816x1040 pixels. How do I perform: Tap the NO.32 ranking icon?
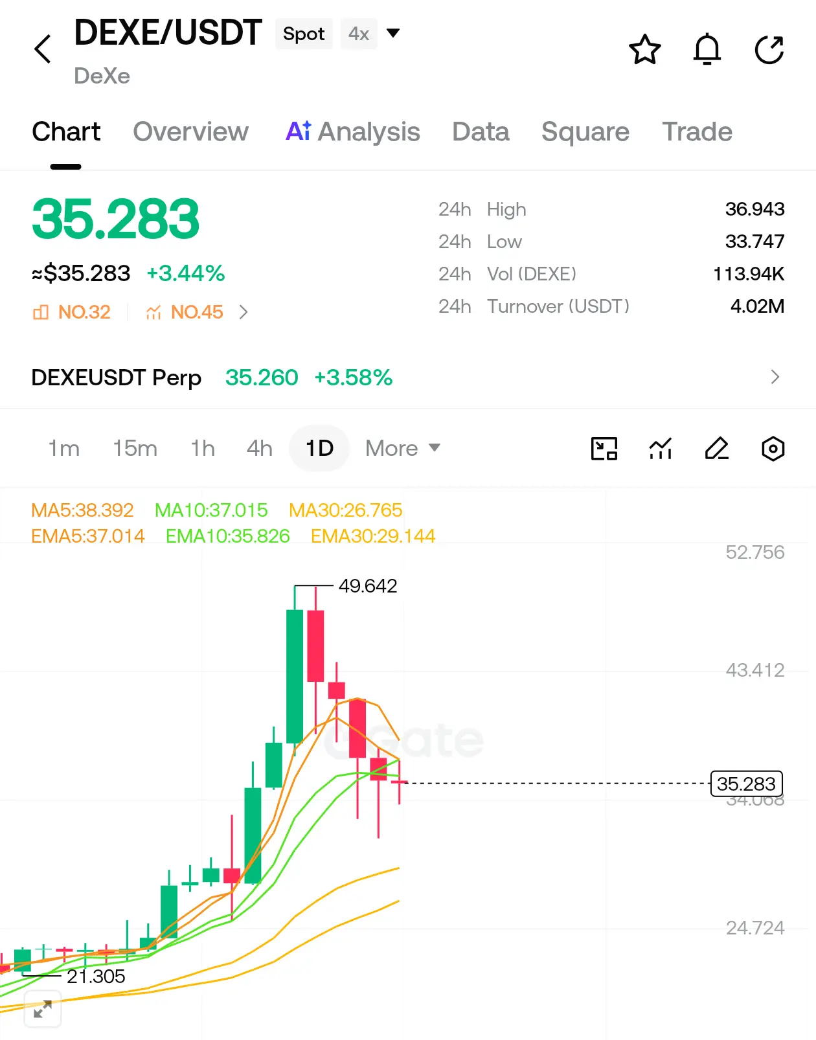coord(40,312)
